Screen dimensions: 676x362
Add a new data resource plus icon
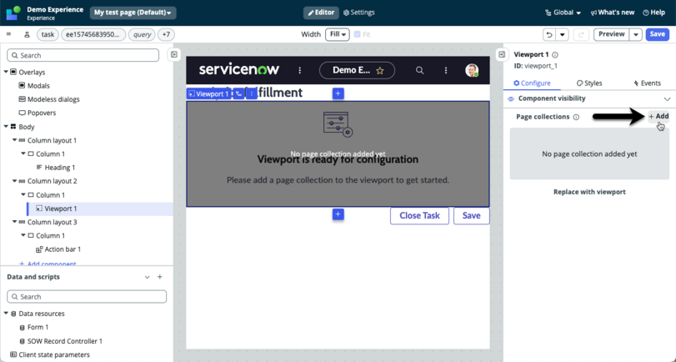coord(160,277)
